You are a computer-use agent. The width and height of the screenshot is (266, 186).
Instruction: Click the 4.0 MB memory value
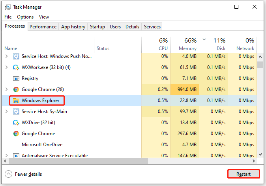point(189,56)
